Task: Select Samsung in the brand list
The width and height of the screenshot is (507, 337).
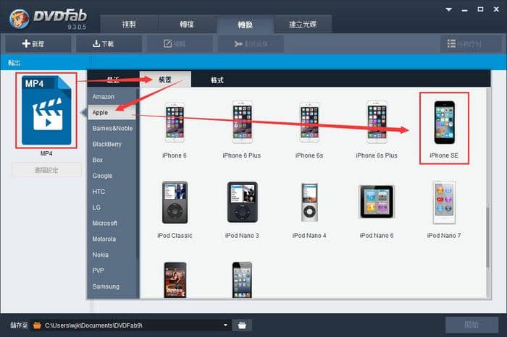Action: tap(112, 286)
